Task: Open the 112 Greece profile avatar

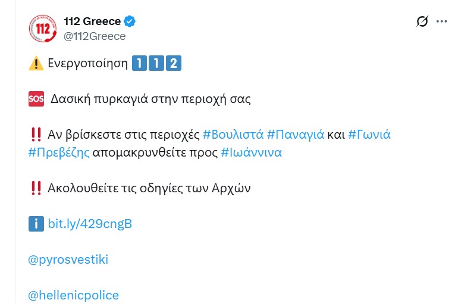Action: [x=43, y=29]
